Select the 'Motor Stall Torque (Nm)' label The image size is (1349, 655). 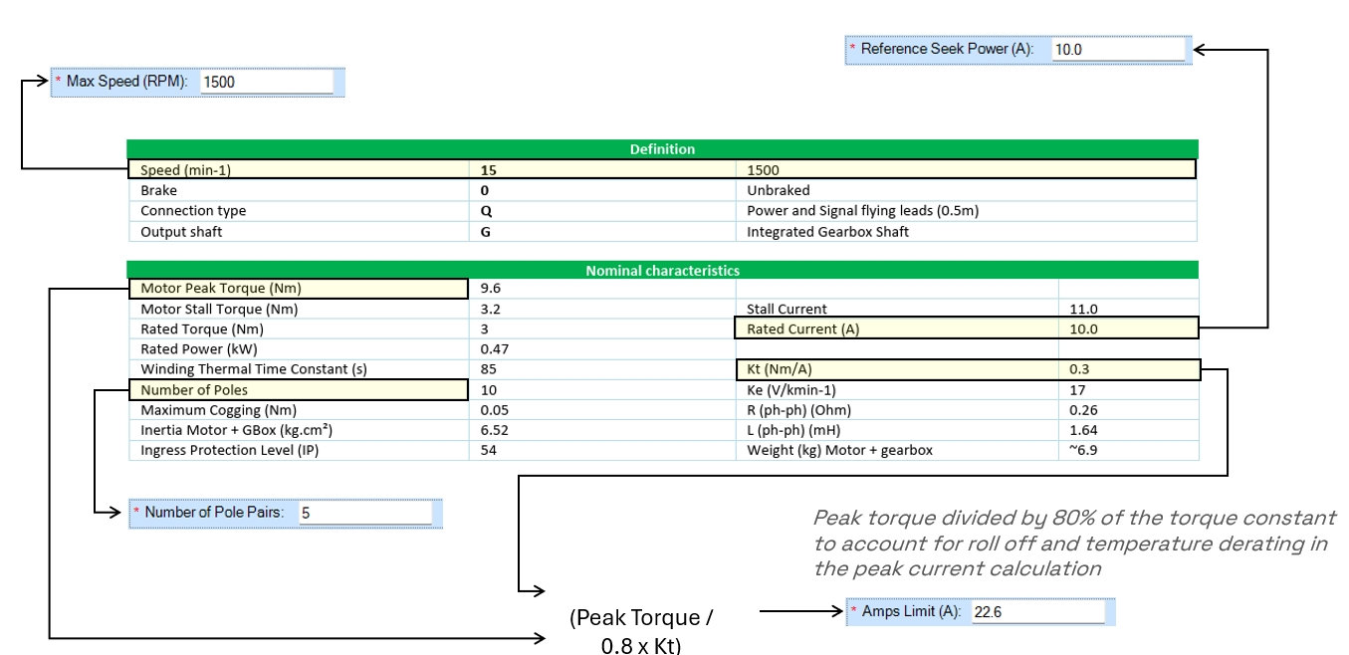click(x=219, y=310)
